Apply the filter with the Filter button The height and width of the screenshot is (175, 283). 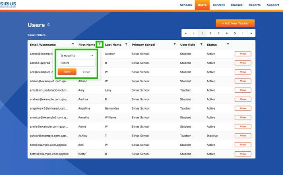coord(67,72)
